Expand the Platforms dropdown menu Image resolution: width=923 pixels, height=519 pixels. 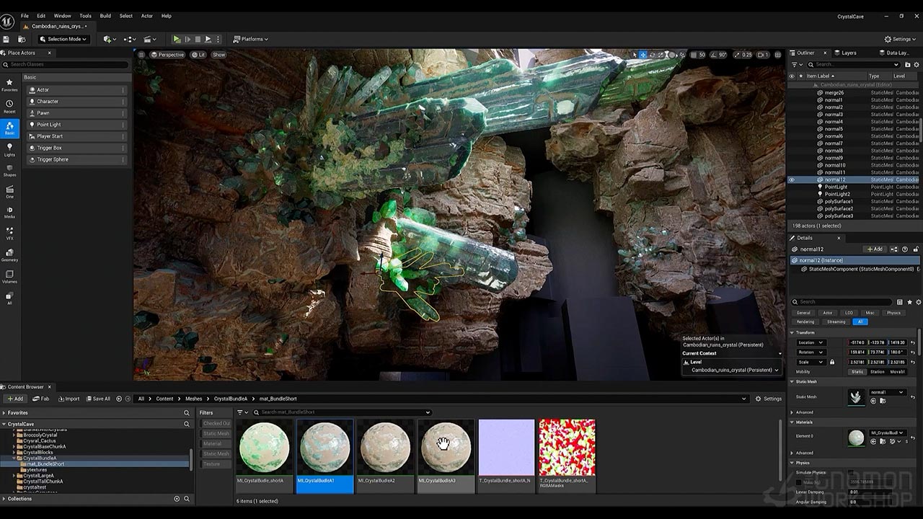point(250,39)
